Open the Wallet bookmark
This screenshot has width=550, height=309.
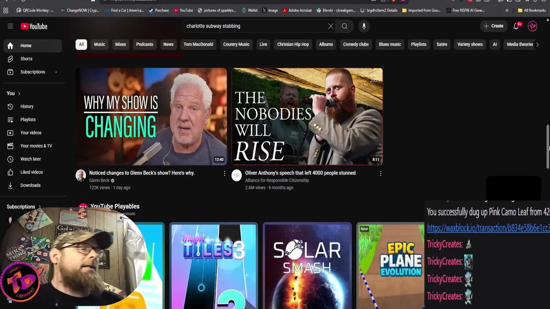pos(250,10)
